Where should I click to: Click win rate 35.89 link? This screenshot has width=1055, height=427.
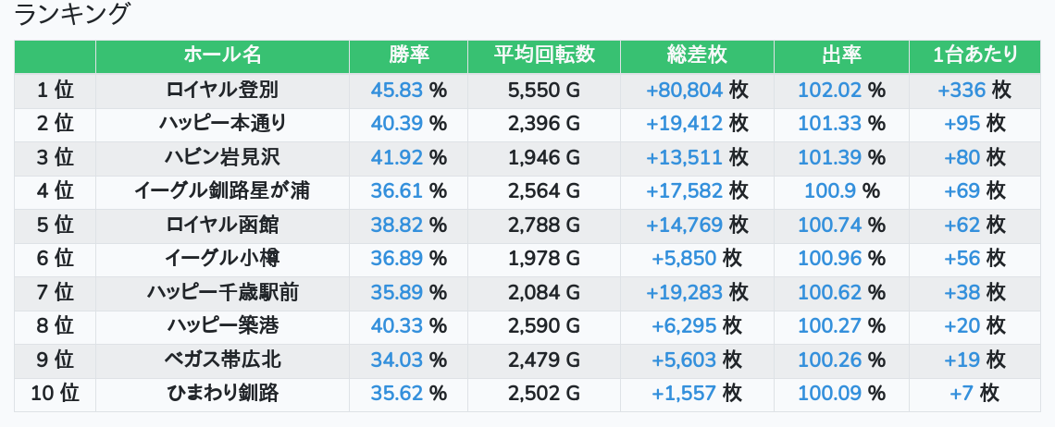396,292
